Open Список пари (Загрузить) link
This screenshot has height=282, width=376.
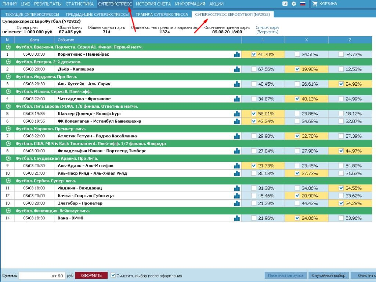[267, 30]
